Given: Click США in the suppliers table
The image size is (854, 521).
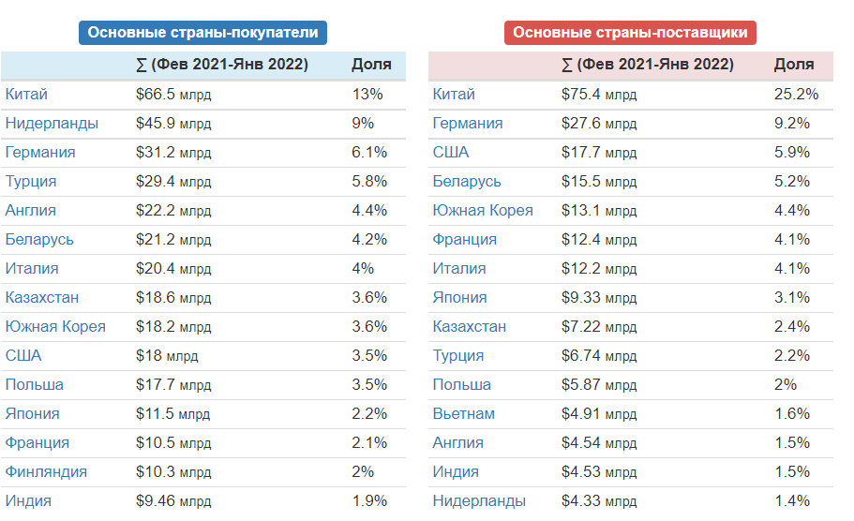Looking at the screenshot, I should [450, 153].
